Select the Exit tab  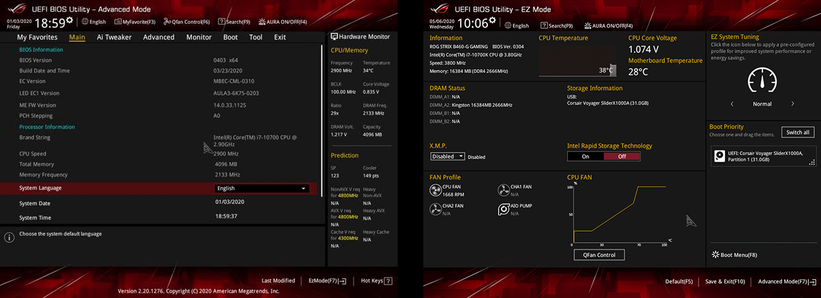[280, 37]
